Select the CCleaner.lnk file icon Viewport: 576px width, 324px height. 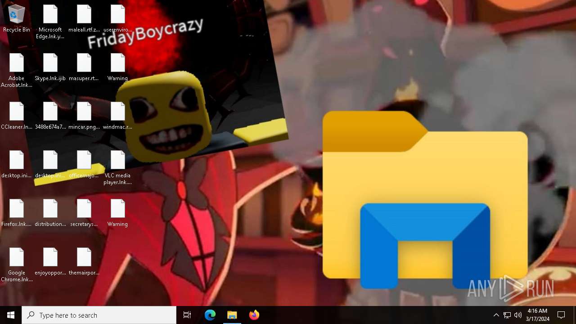click(x=17, y=116)
